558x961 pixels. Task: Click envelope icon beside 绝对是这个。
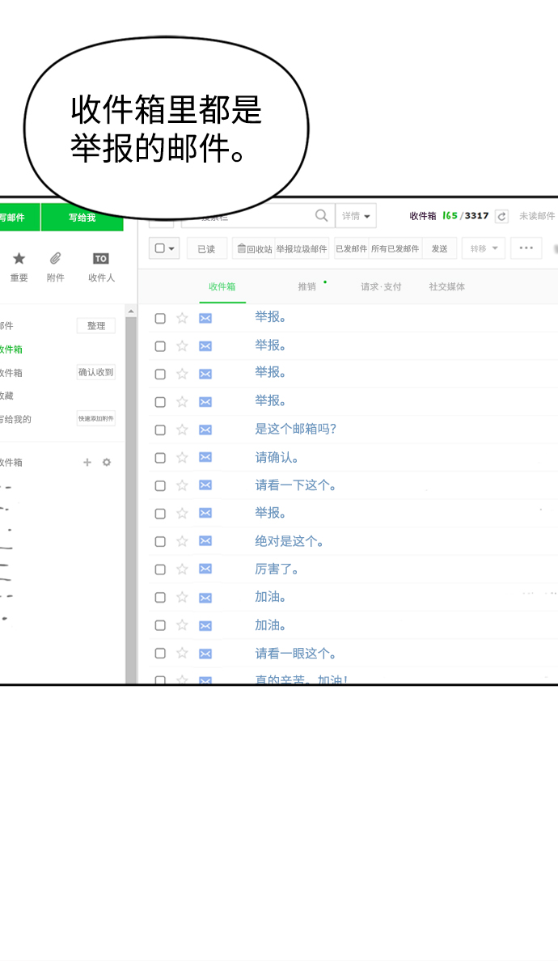[x=205, y=541]
